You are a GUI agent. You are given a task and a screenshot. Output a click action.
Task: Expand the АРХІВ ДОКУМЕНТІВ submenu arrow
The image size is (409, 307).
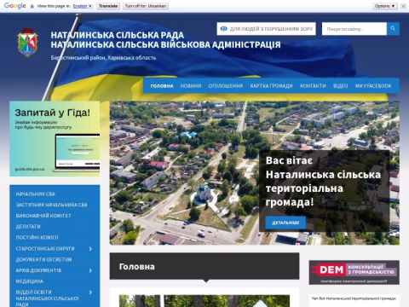[x=90, y=270]
